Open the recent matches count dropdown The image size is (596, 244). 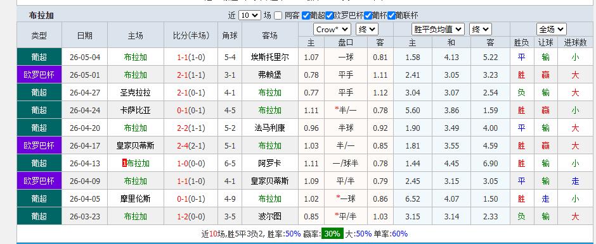pyautogui.click(x=250, y=16)
